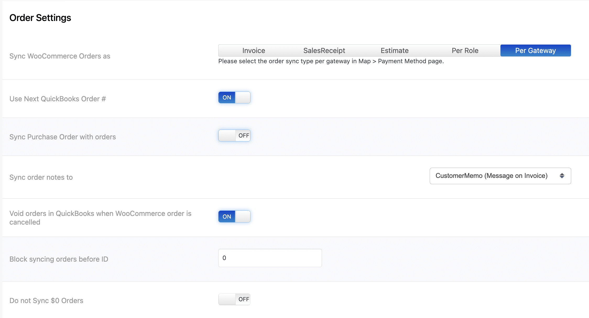Click the Block syncing orders before ID field
The height and width of the screenshot is (318, 589).
pos(270,258)
